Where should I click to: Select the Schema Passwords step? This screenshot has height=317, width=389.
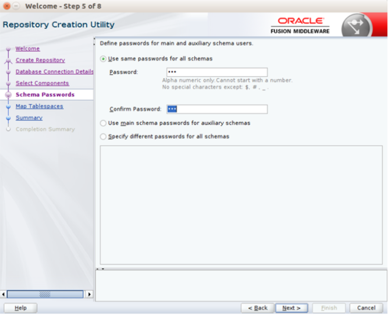coord(45,95)
